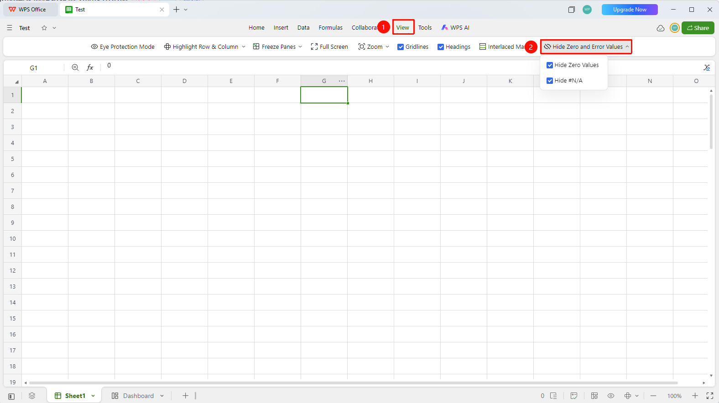
Task: Click the zoom magnifier in formula bar
Action: pyautogui.click(x=75, y=67)
